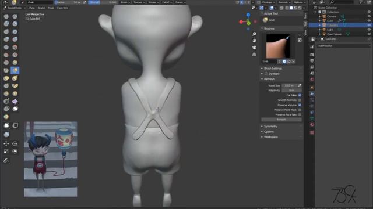The image size is (373, 209).
Task: Click the Voxel Size value field
Action: [x=289, y=85]
